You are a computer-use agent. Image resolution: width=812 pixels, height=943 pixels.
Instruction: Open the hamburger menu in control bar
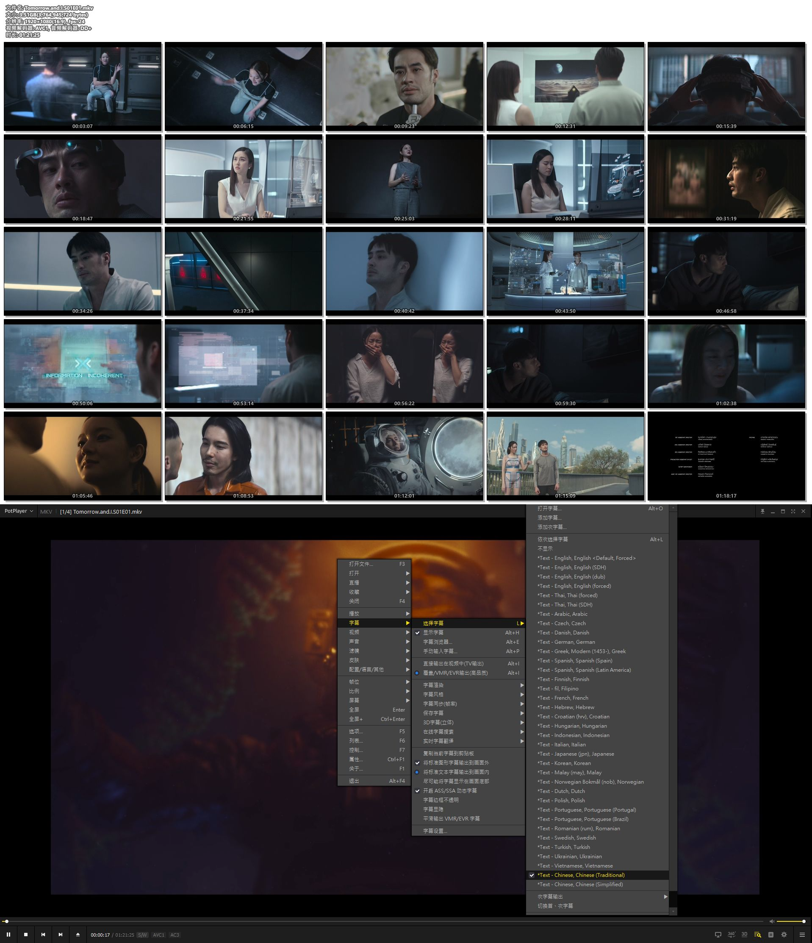tap(802, 935)
